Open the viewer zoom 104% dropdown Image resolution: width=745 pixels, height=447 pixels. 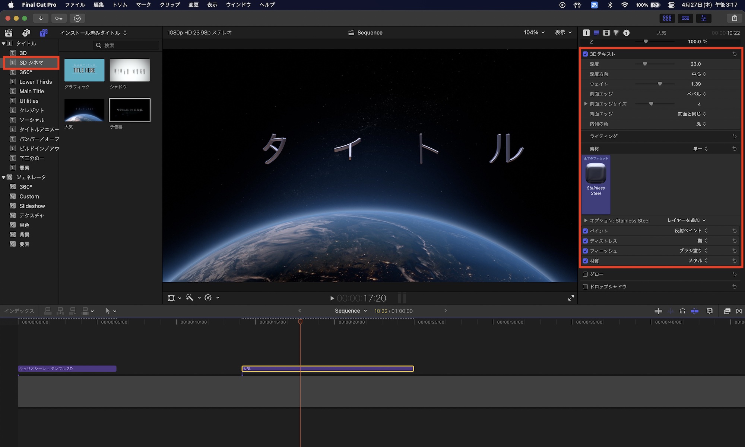pyautogui.click(x=534, y=32)
